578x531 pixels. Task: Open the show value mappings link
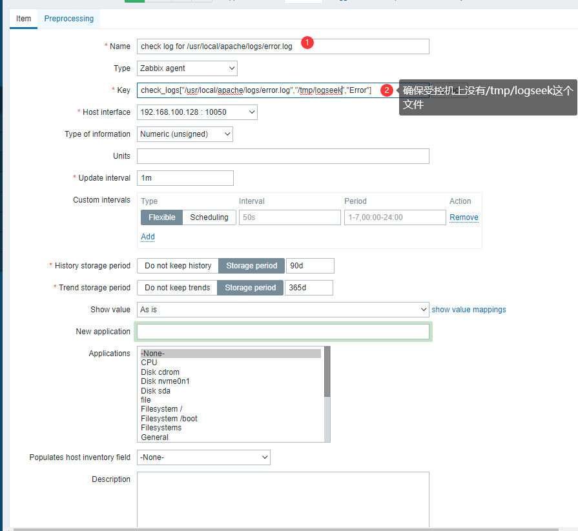point(469,310)
